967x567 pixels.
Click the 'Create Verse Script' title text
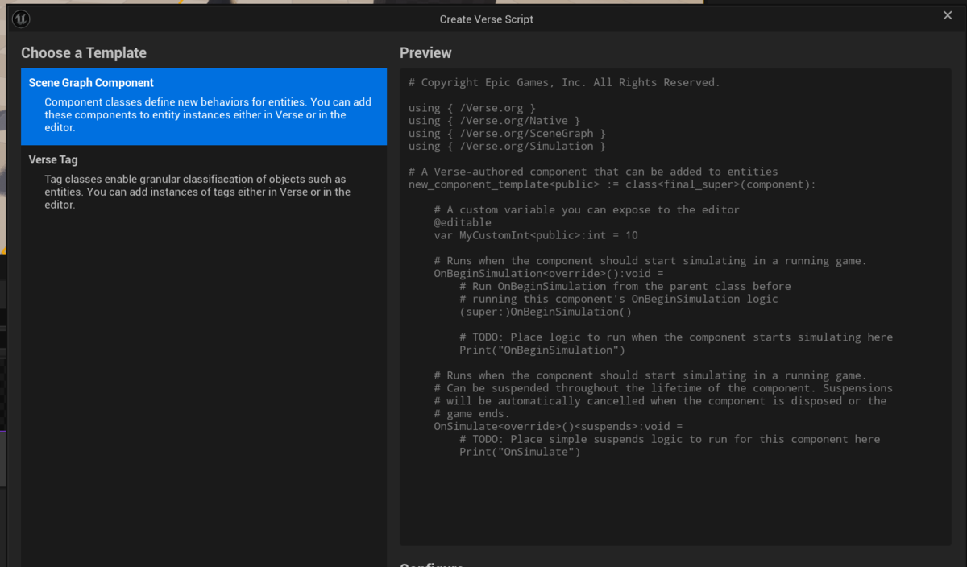pos(487,19)
